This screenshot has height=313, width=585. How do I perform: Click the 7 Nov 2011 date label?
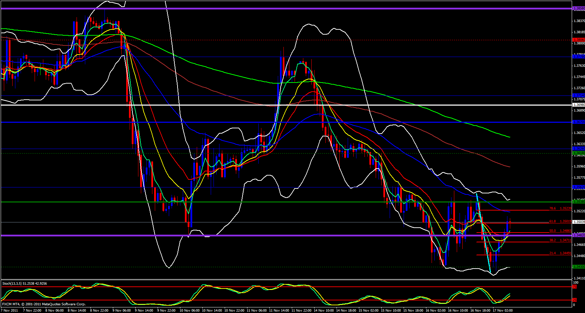coord(10,310)
